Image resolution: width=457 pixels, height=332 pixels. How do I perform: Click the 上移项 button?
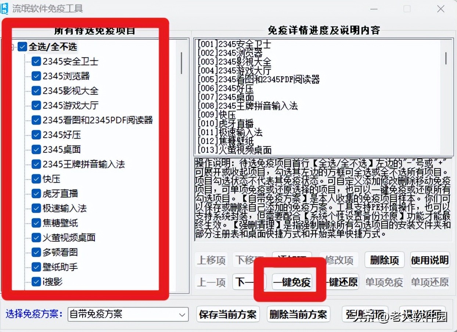(211, 260)
